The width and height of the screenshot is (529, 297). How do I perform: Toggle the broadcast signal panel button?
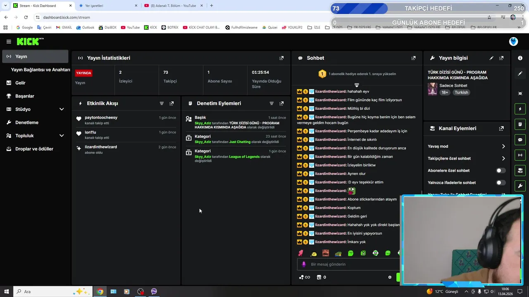click(520, 155)
